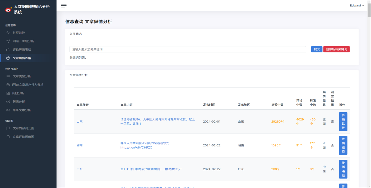This screenshot has width=371, height=188.
Task: Click the 单条文本分析 broadcast icon
Action: pos(8,110)
